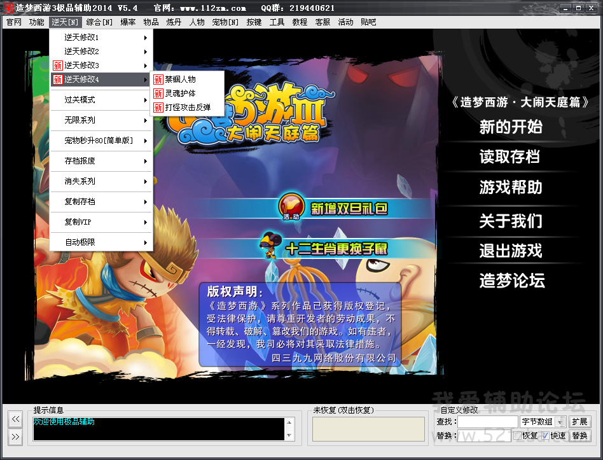
Task: Open the 造梦论坛 forum link
Action: pos(512,281)
